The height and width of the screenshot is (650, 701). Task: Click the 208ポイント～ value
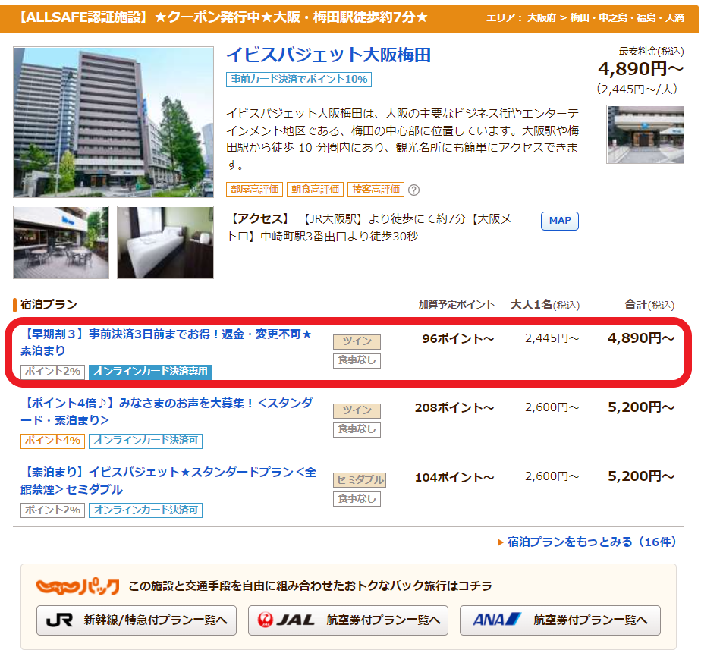click(454, 408)
